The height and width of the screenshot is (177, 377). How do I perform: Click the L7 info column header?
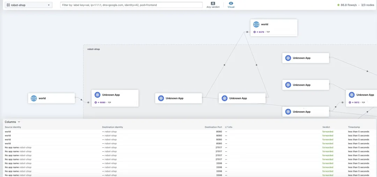click(x=229, y=127)
